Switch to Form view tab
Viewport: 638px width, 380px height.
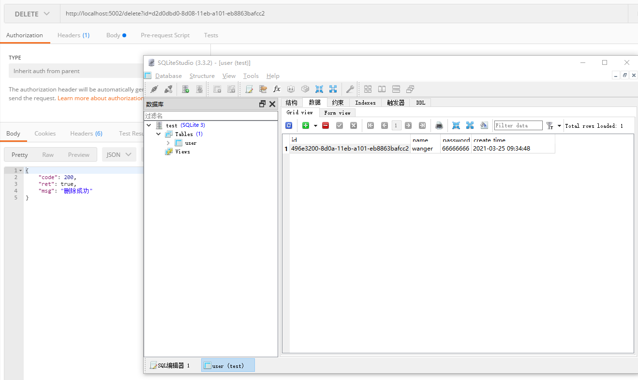(337, 113)
